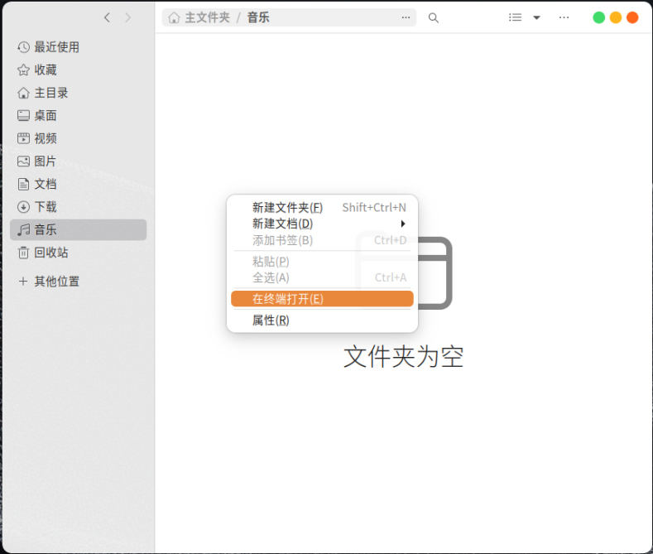
Task: Click the back navigation arrow
Action: tap(107, 17)
